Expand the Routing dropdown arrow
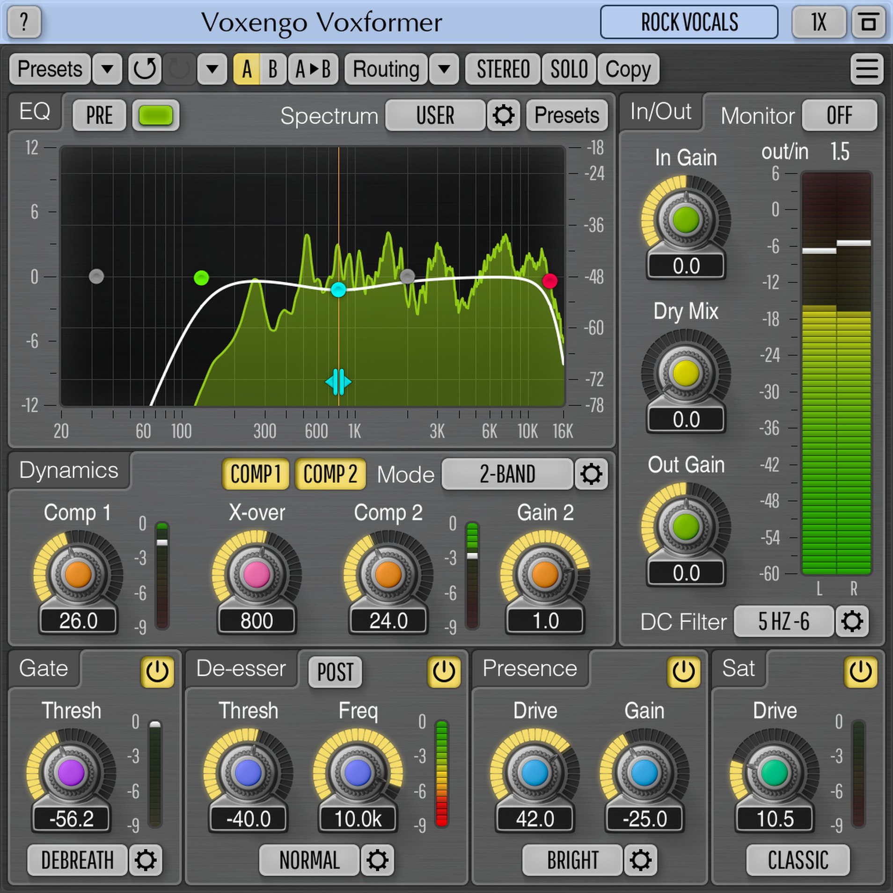Image resolution: width=893 pixels, height=893 pixels. point(444,69)
